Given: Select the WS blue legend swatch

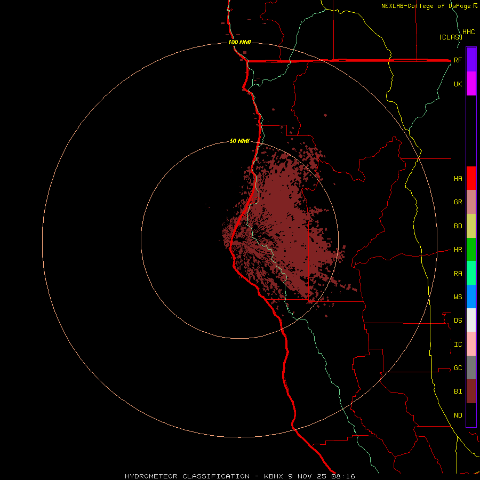Looking at the screenshot, I should click(x=471, y=297).
